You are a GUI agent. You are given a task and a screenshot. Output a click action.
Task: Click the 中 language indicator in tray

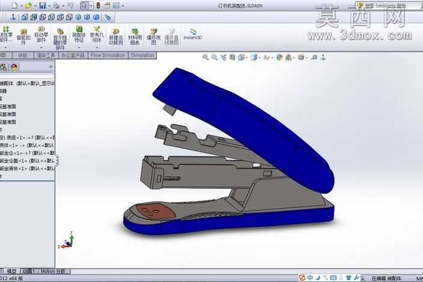(310, 277)
